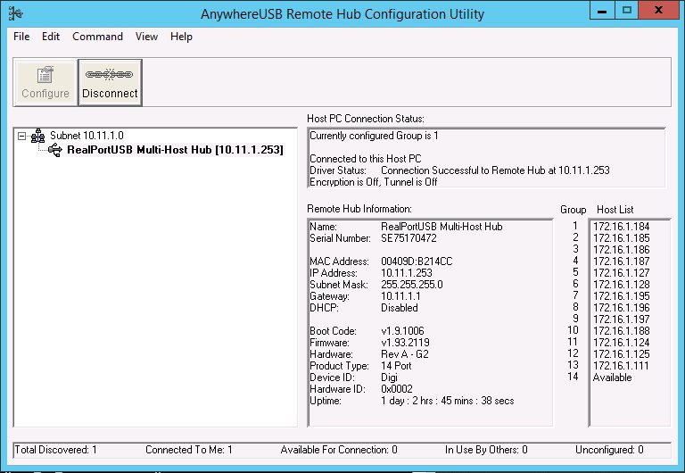The width and height of the screenshot is (685, 473).
Task: Click the Boot Code value v1.9.1006
Action: click(x=402, y=331)
